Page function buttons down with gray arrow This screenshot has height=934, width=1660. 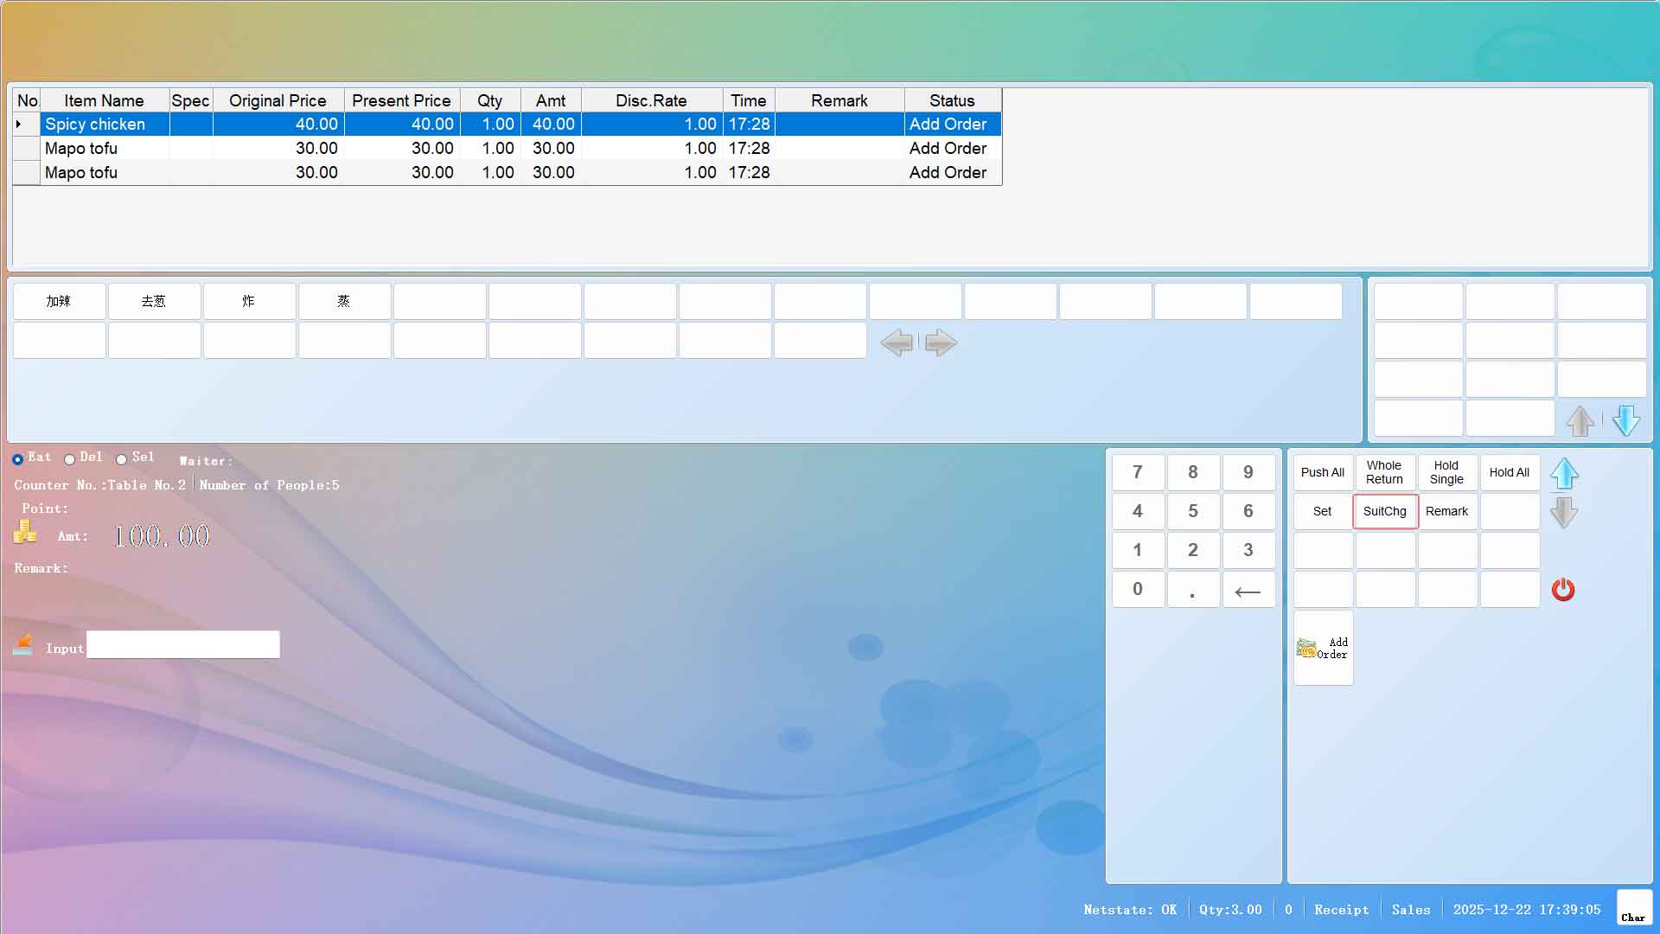click(1564, 513)
